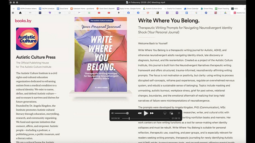Screen dimensions: 255x143
Task: Click the Autistic Culture Press heading
Action: (36, 57)
